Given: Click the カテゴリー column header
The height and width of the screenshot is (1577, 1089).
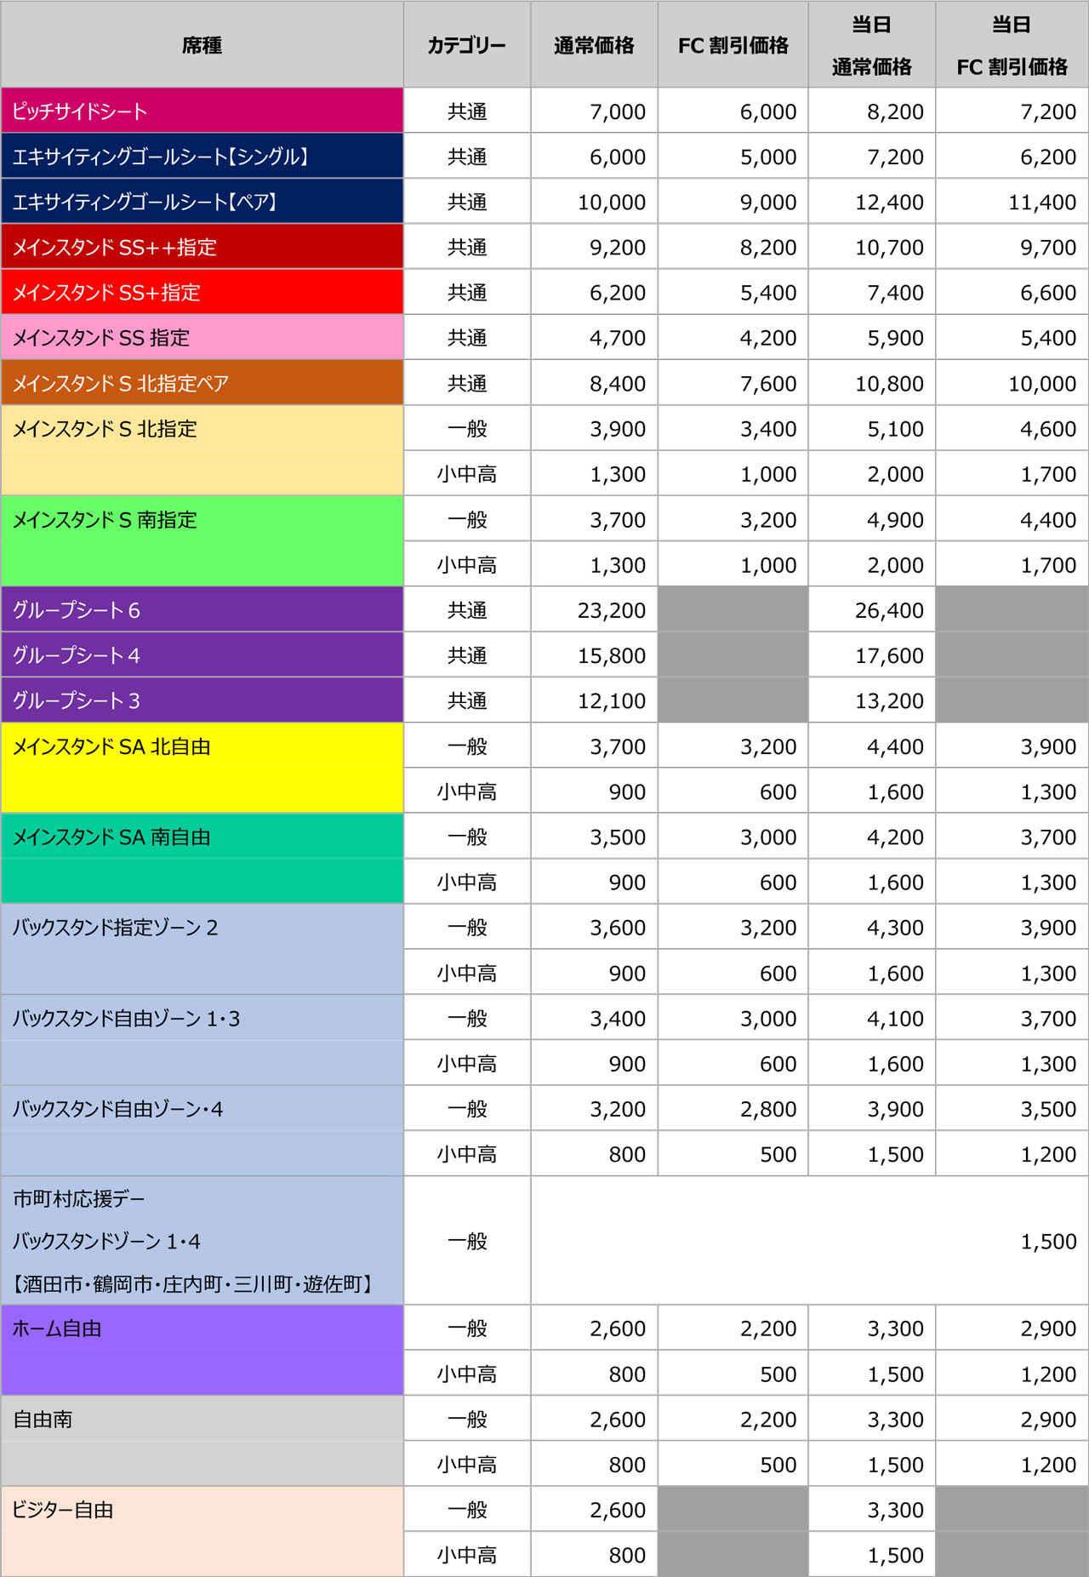Looking at the screenshot, I should [x=466, y=45].
